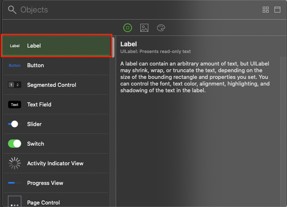Choose the Activity Indicator View object

click(56, 163)
